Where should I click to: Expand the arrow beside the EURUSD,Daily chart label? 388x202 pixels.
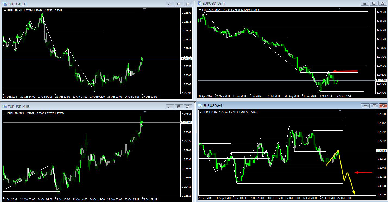pyautogui.click(x=201, y=10)
